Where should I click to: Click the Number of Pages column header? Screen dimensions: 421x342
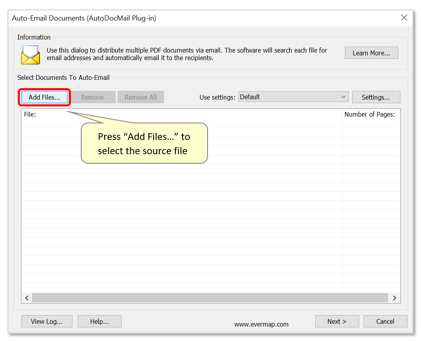pyautogui.click(x=370, y=114)
